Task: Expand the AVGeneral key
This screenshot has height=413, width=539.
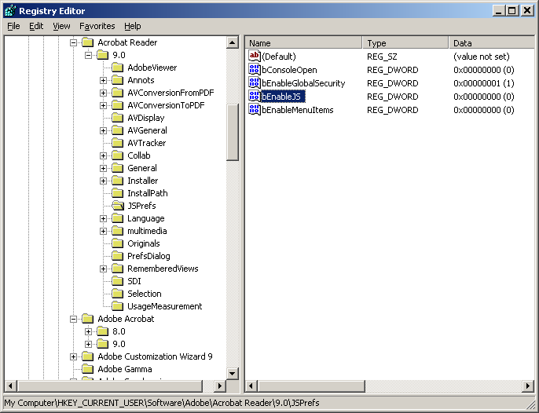Action: pyautogui.click(x=103, y=130)
